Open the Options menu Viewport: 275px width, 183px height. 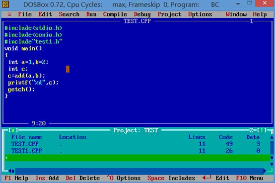pos(200,14)
